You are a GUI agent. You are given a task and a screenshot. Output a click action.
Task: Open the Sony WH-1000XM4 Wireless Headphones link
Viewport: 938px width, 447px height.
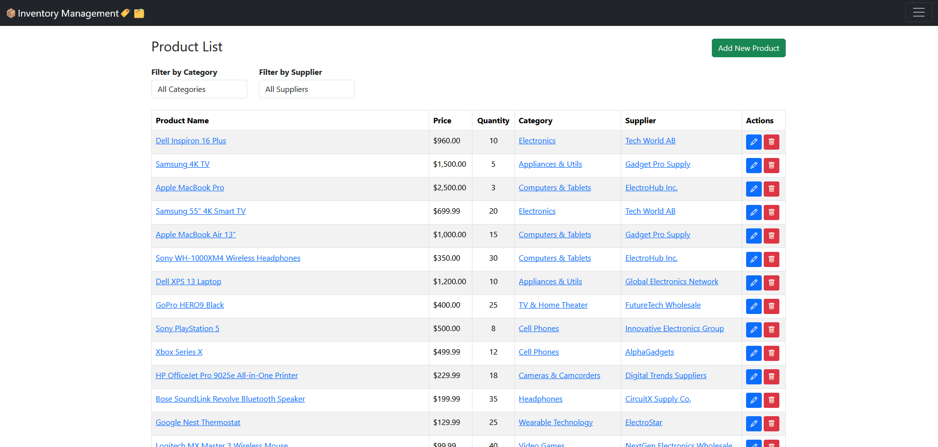[x=228, y=258]
